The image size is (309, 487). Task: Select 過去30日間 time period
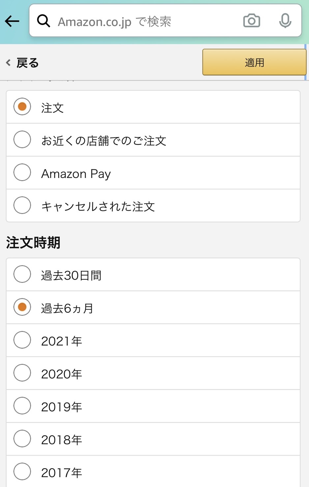pos(22,274)
